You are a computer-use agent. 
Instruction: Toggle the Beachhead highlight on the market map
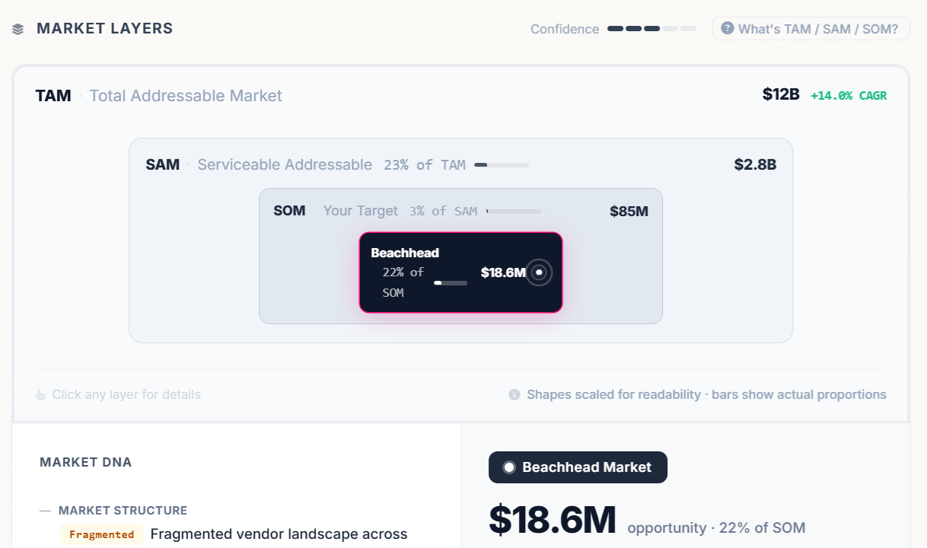tap(460, 272)
